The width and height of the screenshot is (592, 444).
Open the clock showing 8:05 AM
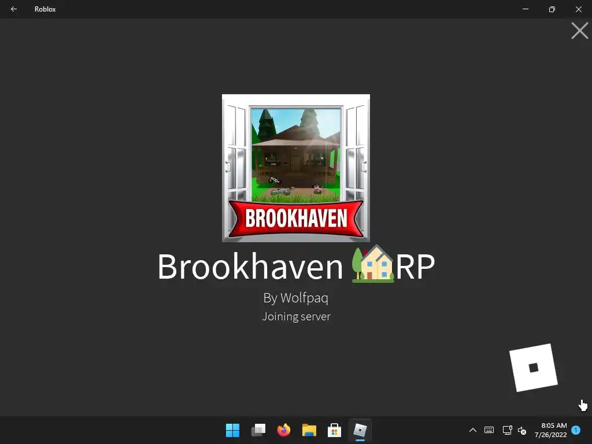point(550,430)
